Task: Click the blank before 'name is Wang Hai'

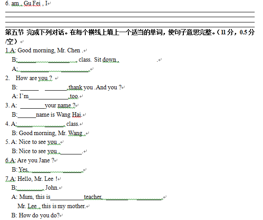Action: pos(27,117)
